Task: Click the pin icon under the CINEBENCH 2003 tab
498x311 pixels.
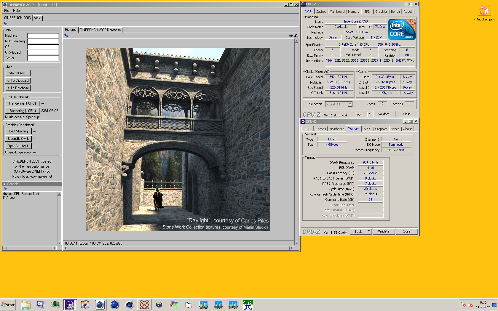Action: coord(5,24)
